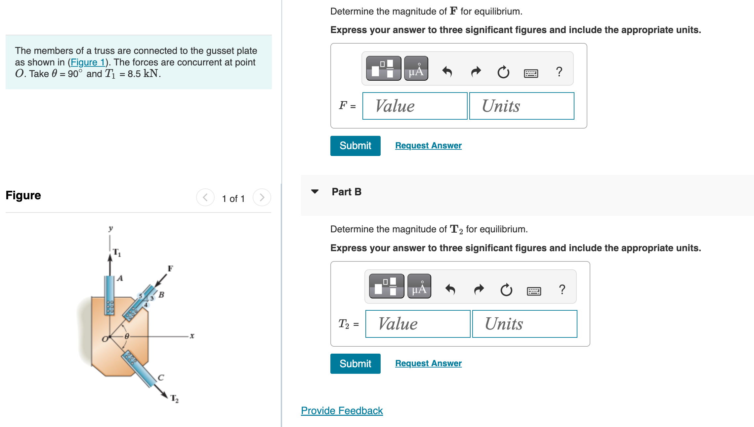Click the previous figure arrow

pyautogui.click(x=205, y=198)
